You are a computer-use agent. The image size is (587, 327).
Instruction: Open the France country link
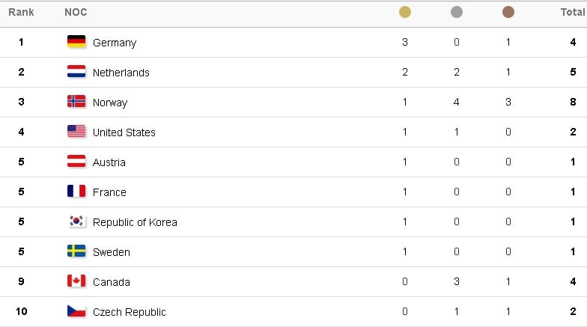tap(109, 192)
